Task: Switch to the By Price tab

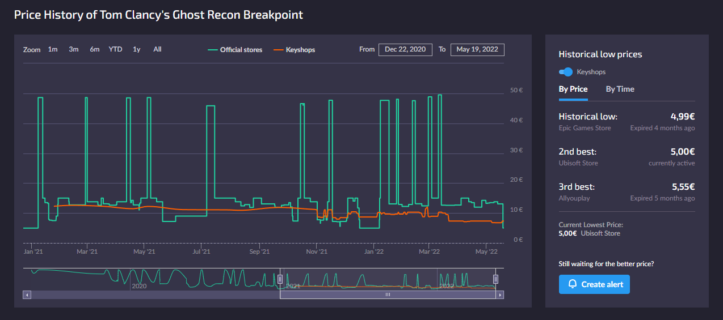Action: 573,89
